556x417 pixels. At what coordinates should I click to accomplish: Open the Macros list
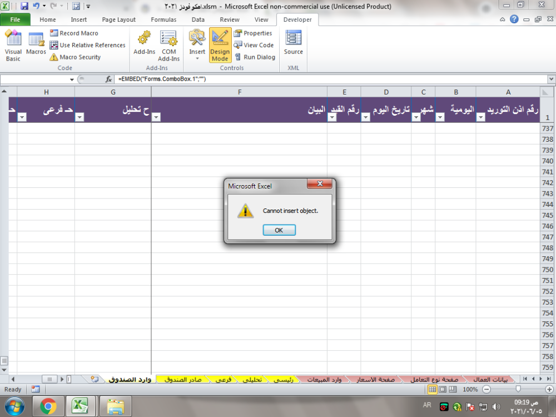(x=36, y=43)
